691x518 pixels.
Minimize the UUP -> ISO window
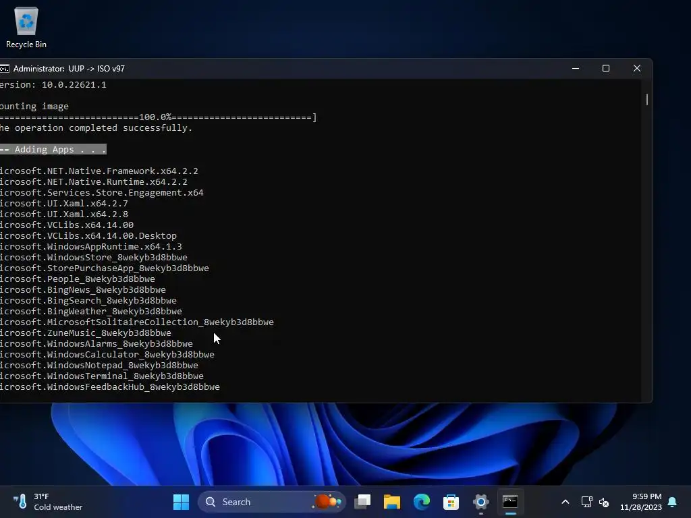[576, 68]
